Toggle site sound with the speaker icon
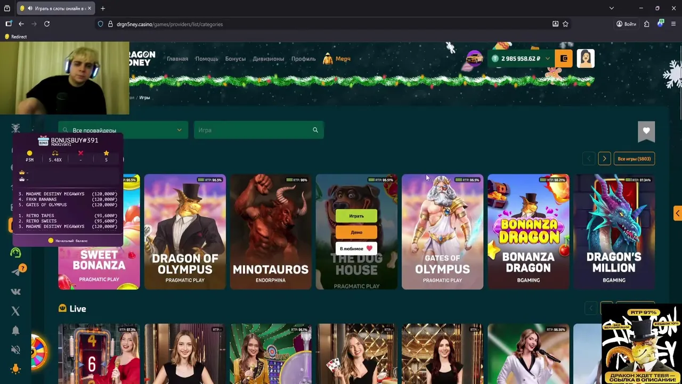 click(x=15, y=350)
